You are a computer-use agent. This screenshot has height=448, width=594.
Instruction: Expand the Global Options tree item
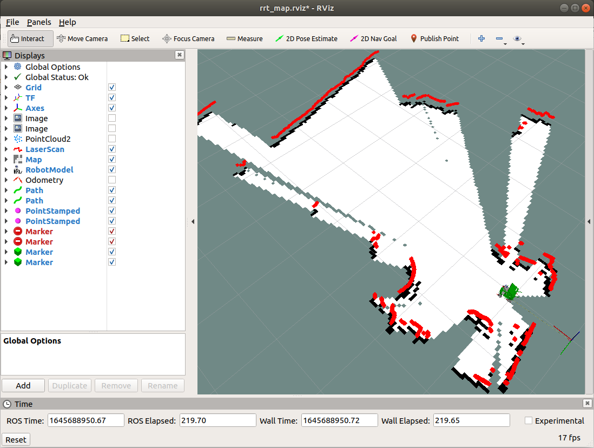click(x=6, y=67)
